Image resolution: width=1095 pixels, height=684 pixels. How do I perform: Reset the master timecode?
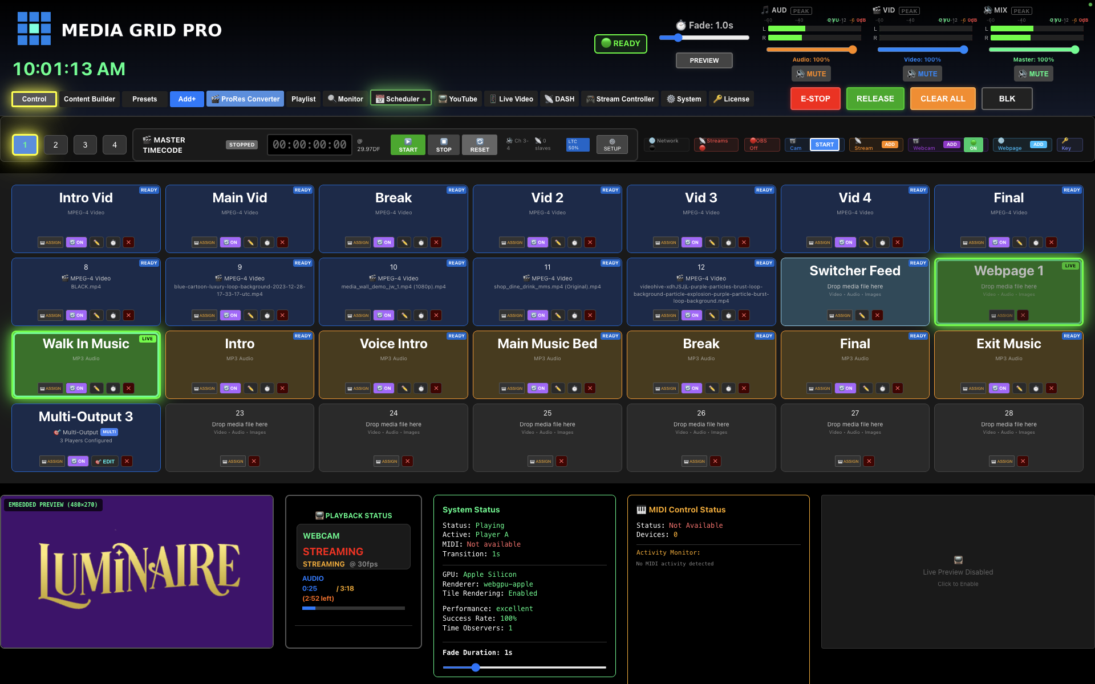click(480, 145)
